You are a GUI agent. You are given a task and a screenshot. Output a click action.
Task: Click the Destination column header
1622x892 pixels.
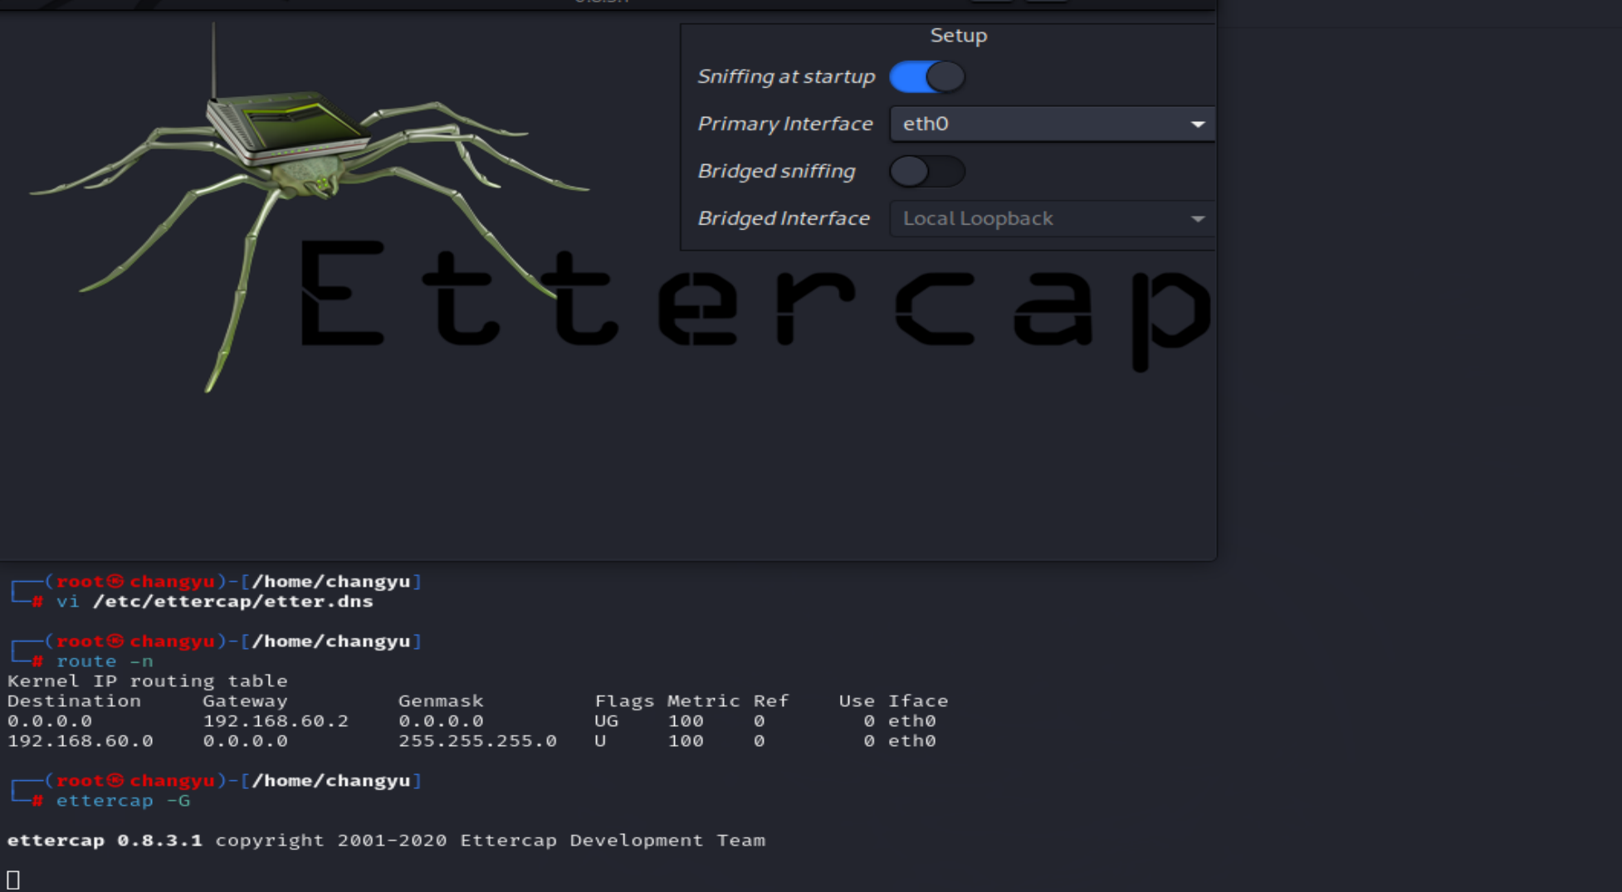tap(74, 701)
